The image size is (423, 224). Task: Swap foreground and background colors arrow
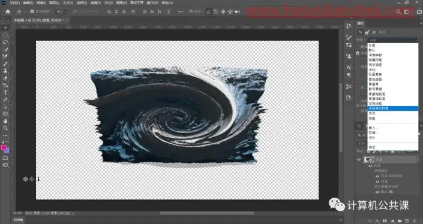(7, 142)
